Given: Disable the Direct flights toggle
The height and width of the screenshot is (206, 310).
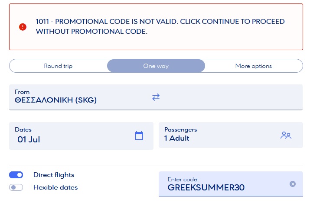Looking at the screenshot, I should point(16,175).
